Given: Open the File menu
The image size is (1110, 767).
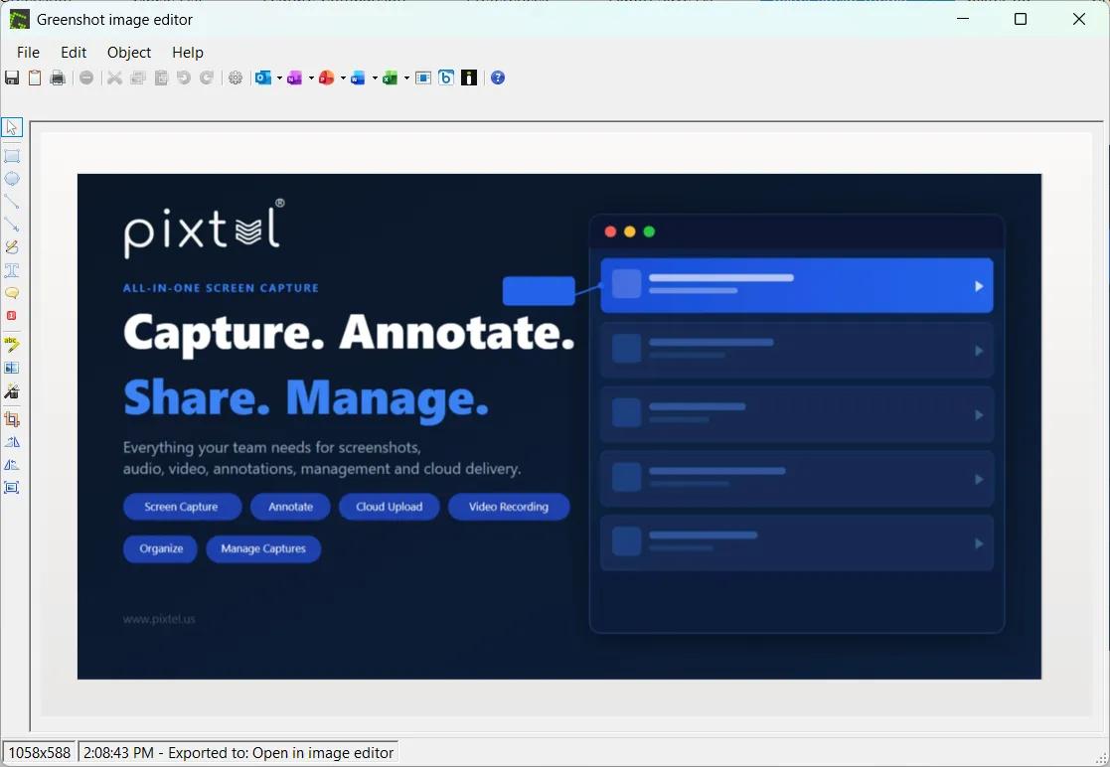Looking at the screenshot, I should tap(28, 53).
